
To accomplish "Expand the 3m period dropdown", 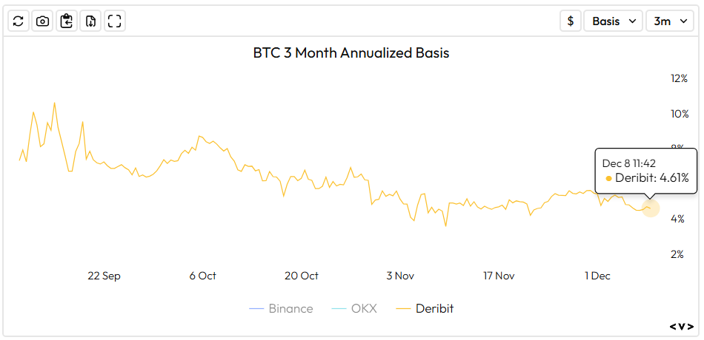I will pyautogui.click(x=670, y=21).
